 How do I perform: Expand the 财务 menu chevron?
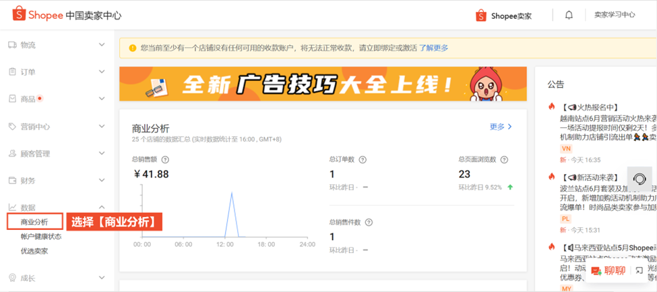point(101,181)
